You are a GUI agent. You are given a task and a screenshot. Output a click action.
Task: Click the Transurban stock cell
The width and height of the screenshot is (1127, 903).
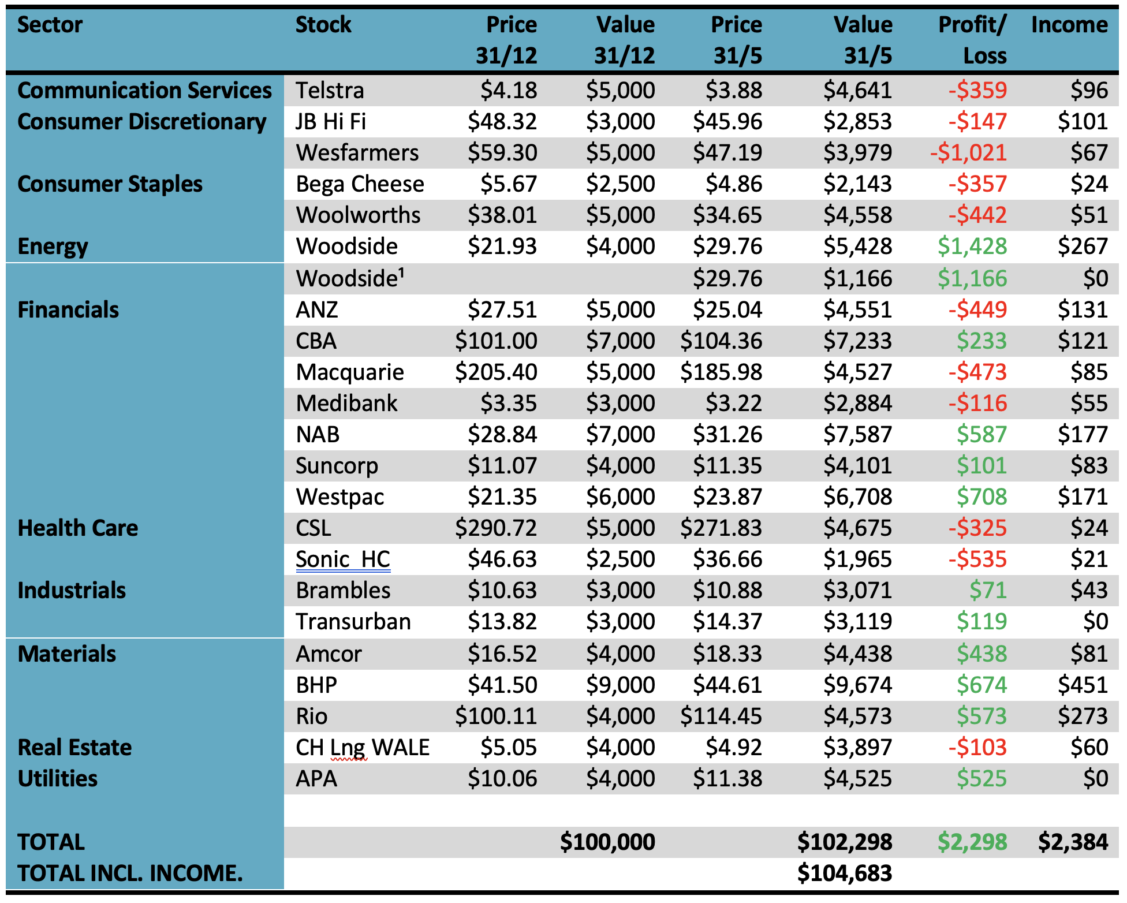click(x=353, y=622)
